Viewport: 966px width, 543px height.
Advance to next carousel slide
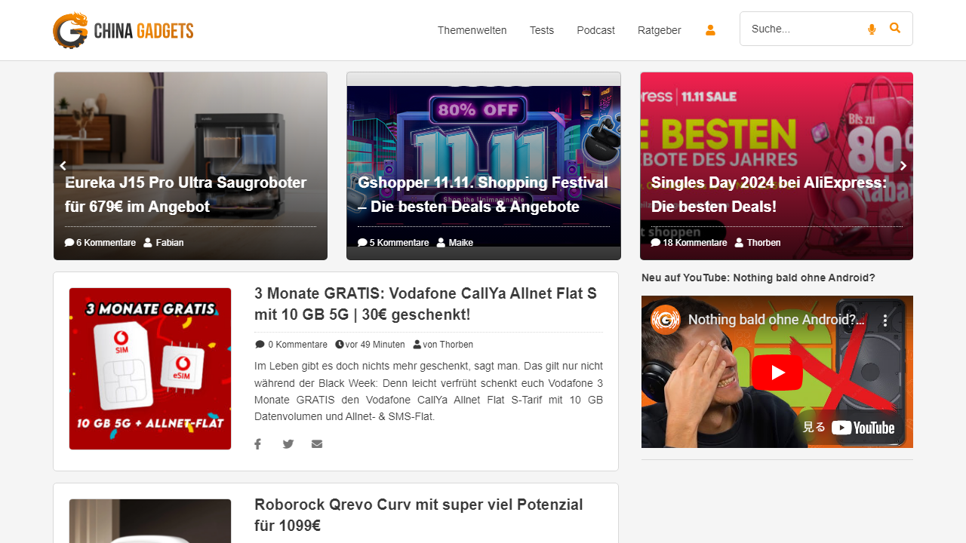[903, 166]
